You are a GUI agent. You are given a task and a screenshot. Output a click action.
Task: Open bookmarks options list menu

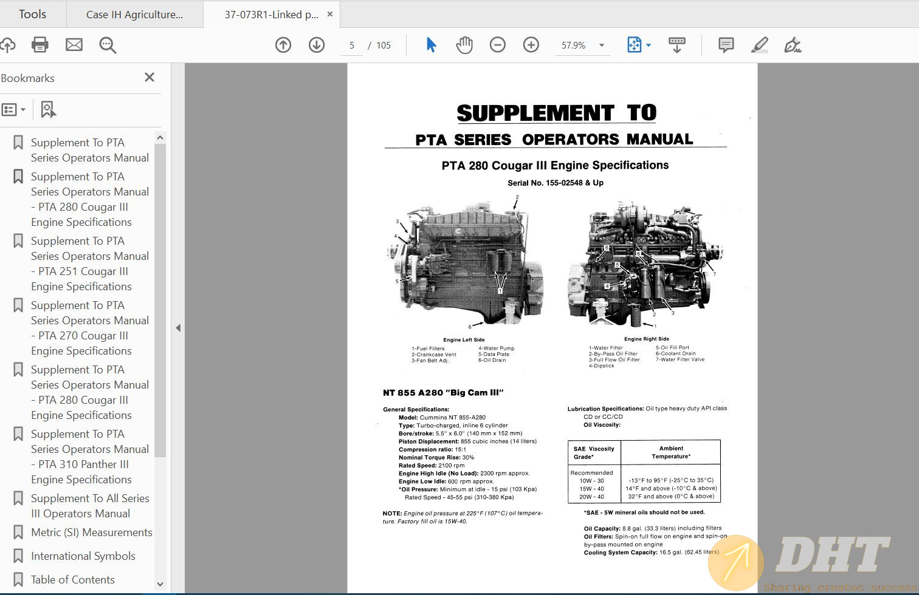pyautogui.click(x=13, y=110)
